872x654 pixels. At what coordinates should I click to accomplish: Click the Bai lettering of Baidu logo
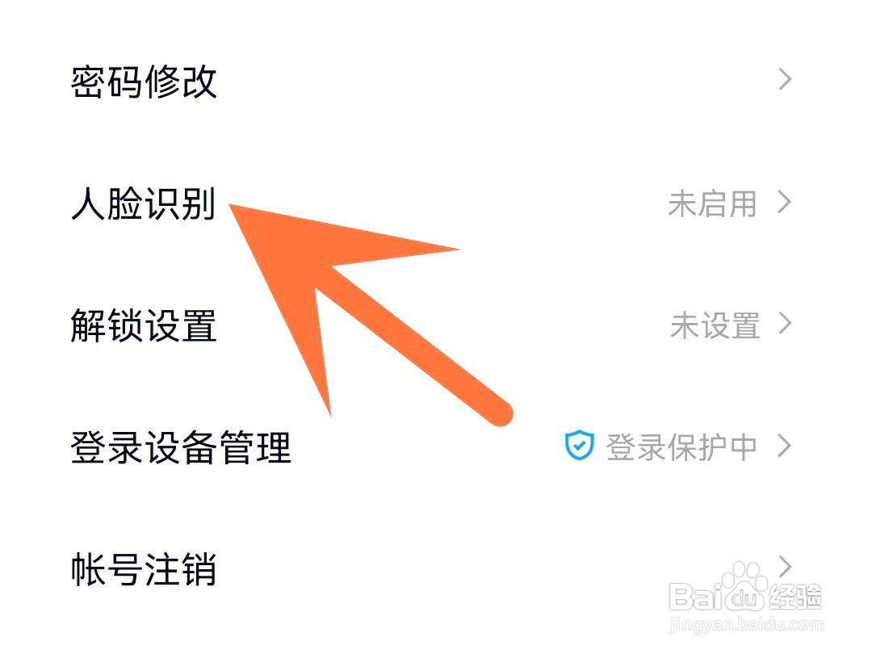(697, 596)
